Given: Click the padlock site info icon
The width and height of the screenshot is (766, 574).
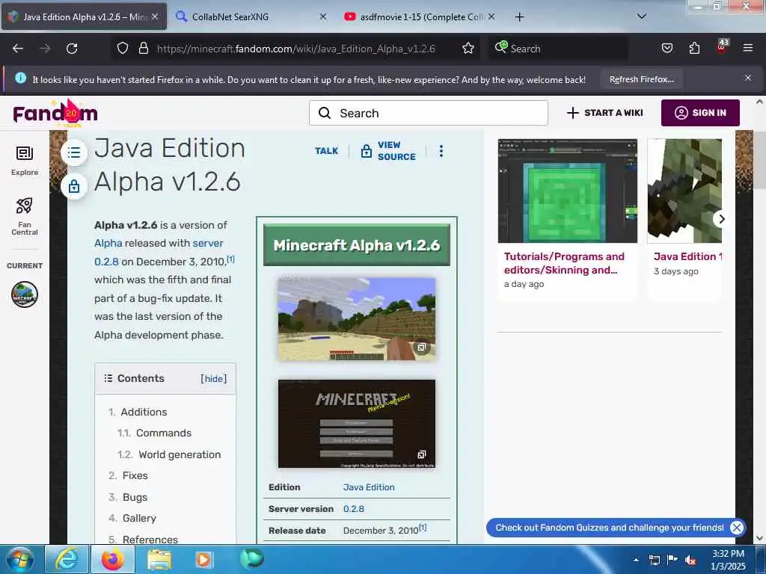Looking at the screenshot, I should tap(143, 49).
